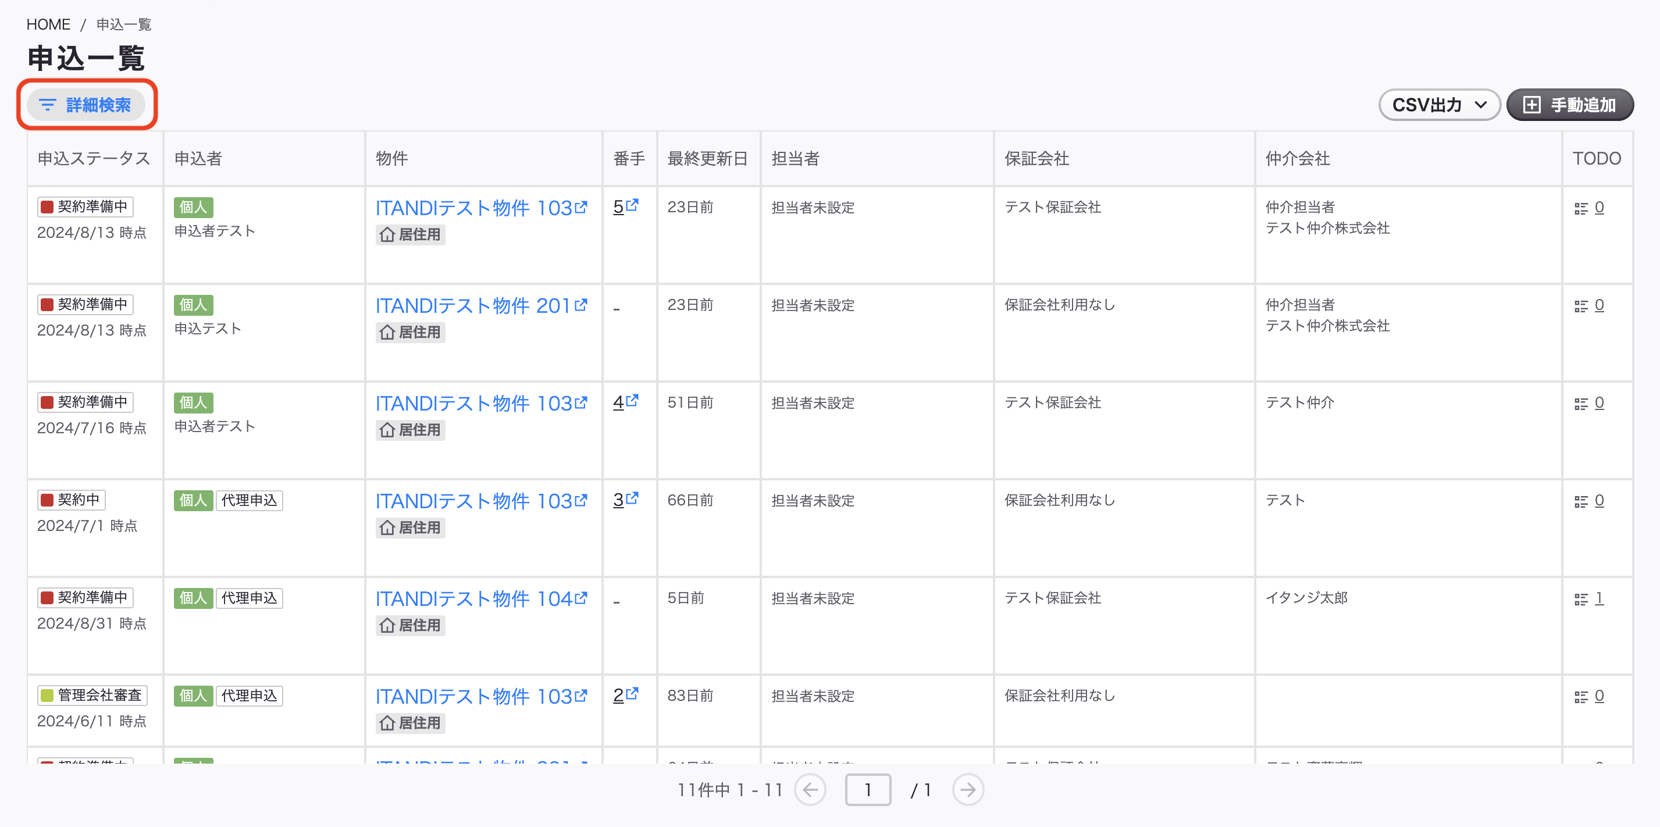Click 申込一覧 breadcrumb text
Viewport: 1660px width, 827px height.
point(124,24)
